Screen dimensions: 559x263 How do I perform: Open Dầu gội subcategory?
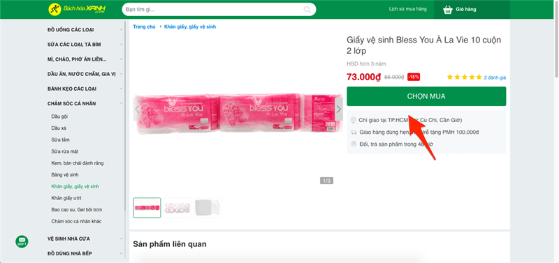pyautogui.click(x=59, y=117)
